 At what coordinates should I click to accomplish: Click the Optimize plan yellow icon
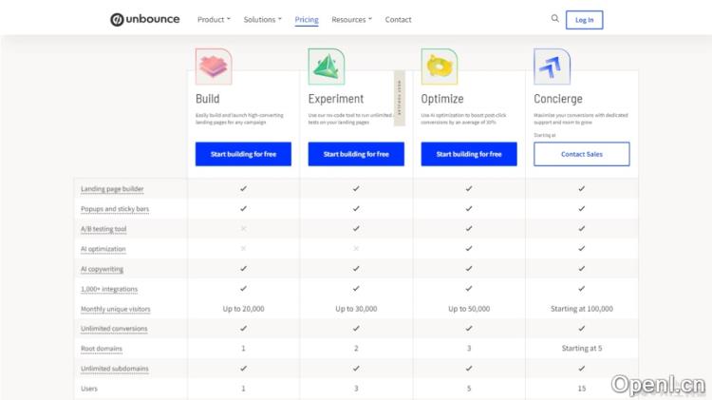[x=439, y=67]
